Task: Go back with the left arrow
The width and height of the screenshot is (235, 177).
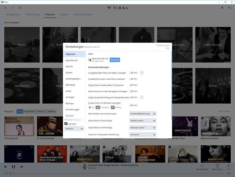Action: pyautogui.click(x=13, y=8)
